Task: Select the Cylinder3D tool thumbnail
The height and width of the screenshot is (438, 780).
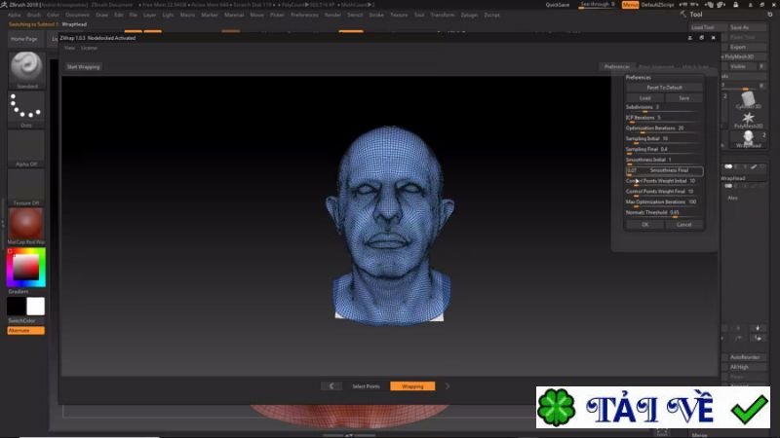Action: coord(748,98)
